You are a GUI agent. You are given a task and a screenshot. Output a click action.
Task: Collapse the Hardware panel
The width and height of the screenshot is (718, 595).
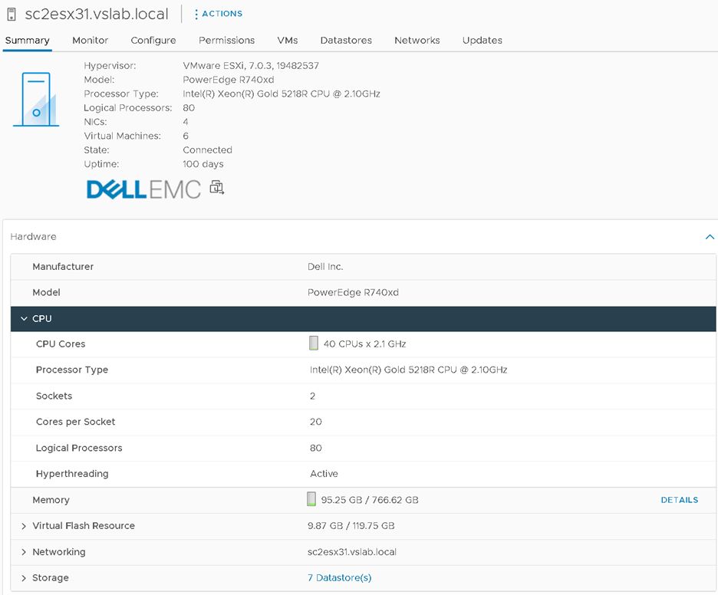[x=709, y=237]
